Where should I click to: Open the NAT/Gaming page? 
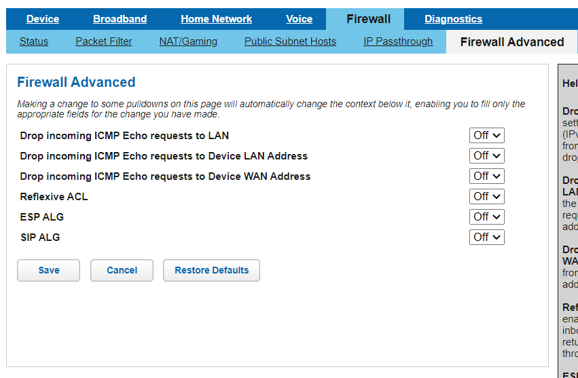[x=188, y=41]
